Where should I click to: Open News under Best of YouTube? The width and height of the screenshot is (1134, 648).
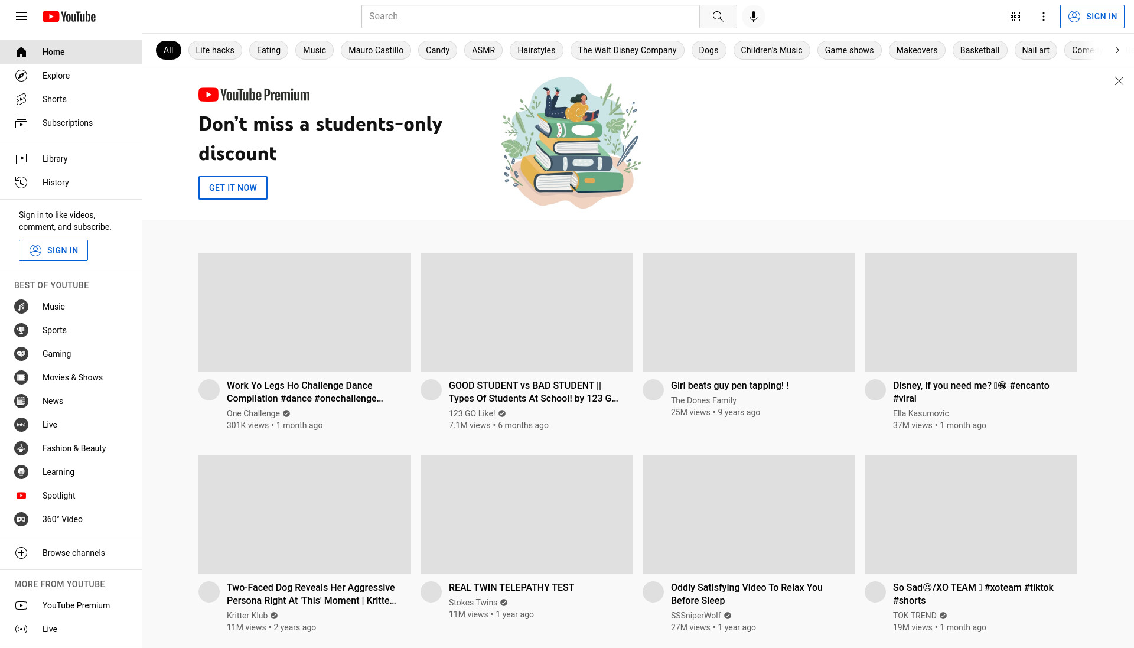point(71,401)
